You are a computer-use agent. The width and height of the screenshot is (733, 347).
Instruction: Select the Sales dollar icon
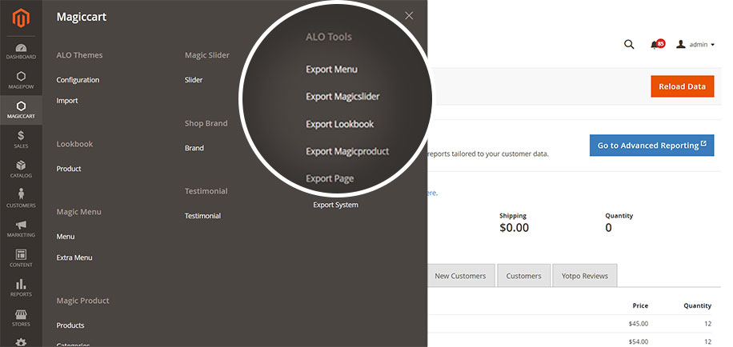pos(21,139)
